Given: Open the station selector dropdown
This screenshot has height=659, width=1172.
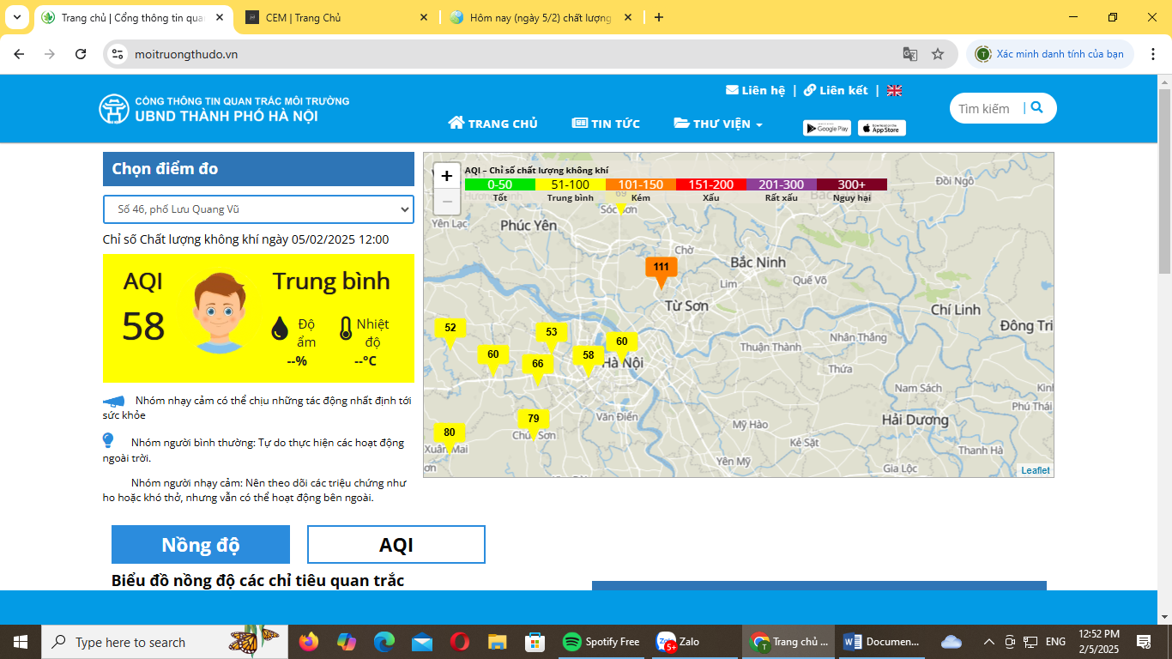Looking at the screenshot, I should coord(258,209).
